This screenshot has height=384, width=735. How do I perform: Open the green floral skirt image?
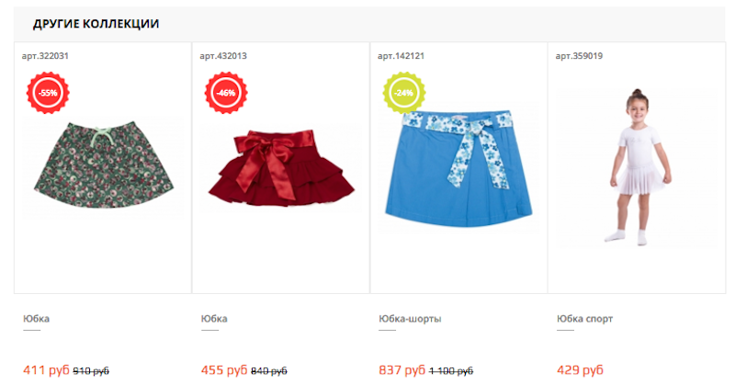pyautogui.click(x=104, y=165)
